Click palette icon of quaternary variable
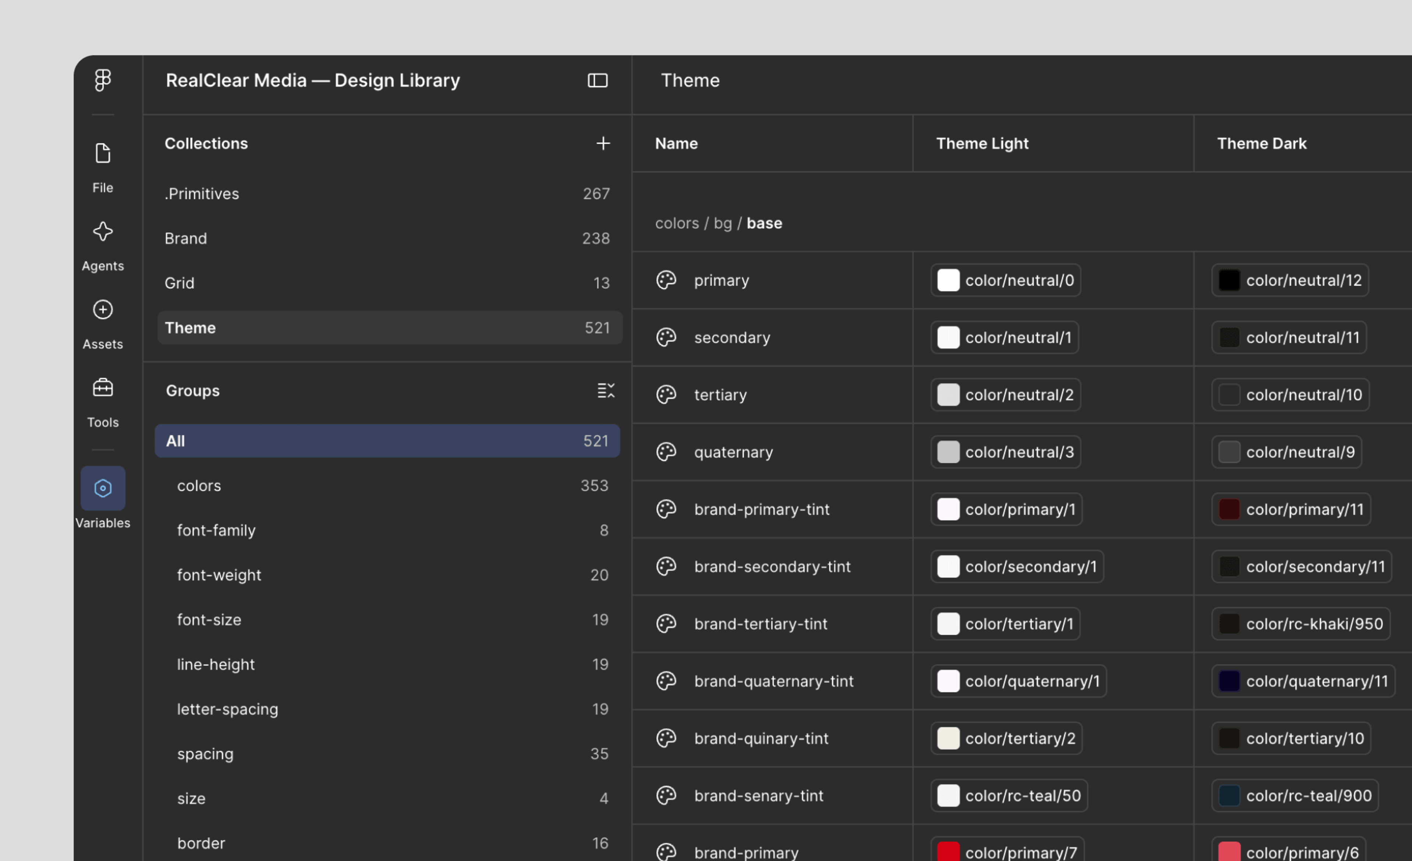 click(x=666, y=452)
